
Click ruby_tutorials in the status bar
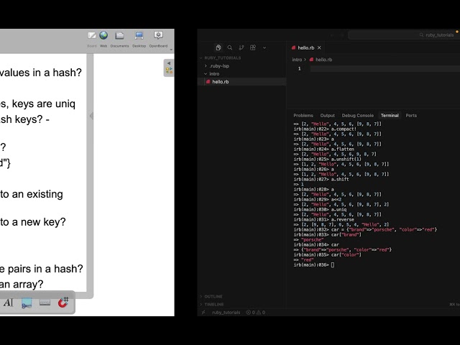tap(226, 312)
